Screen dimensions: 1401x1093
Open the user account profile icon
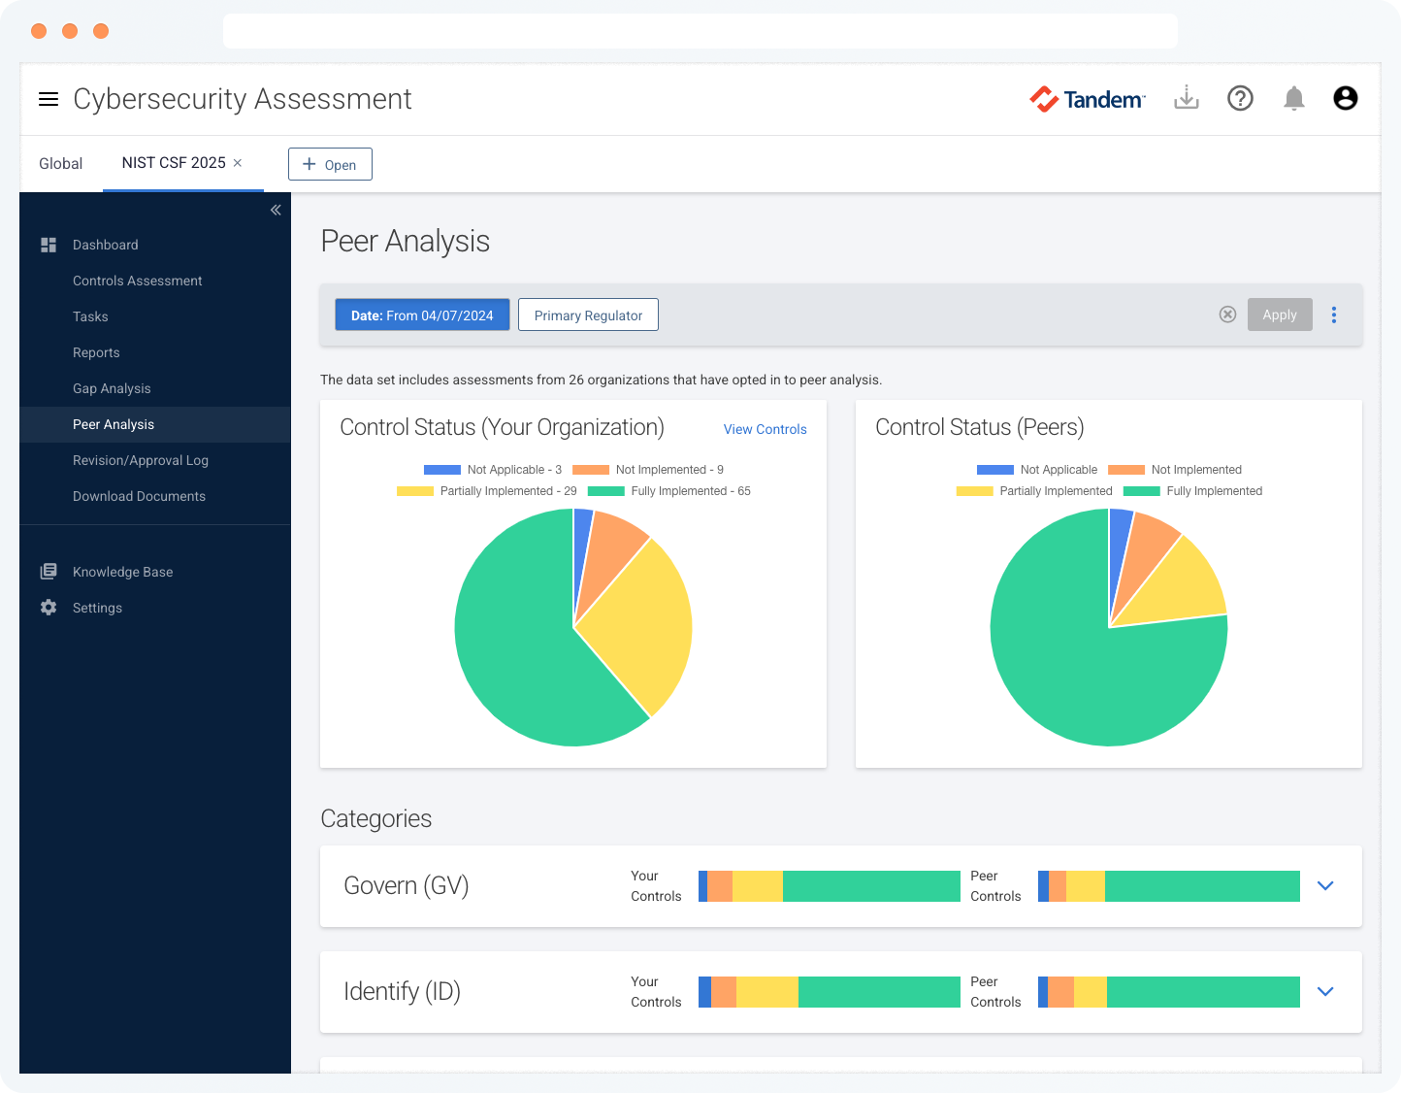pos(1345,98)
